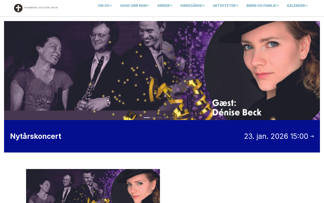
Task: Open the KIRKEGÅRDE menu
Action: (192, 6)
